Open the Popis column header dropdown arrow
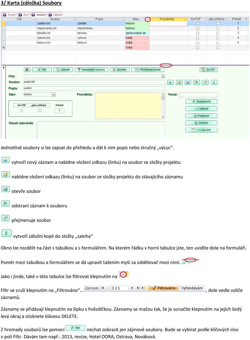Viewport: 250px width, 340px height. point(123,19)
